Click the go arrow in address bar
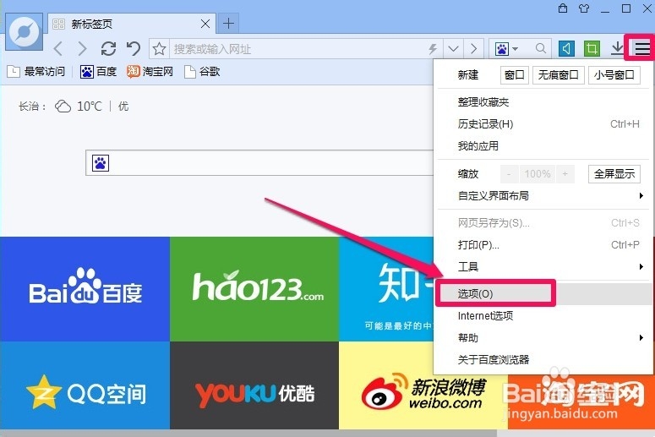 click(473, 49)
